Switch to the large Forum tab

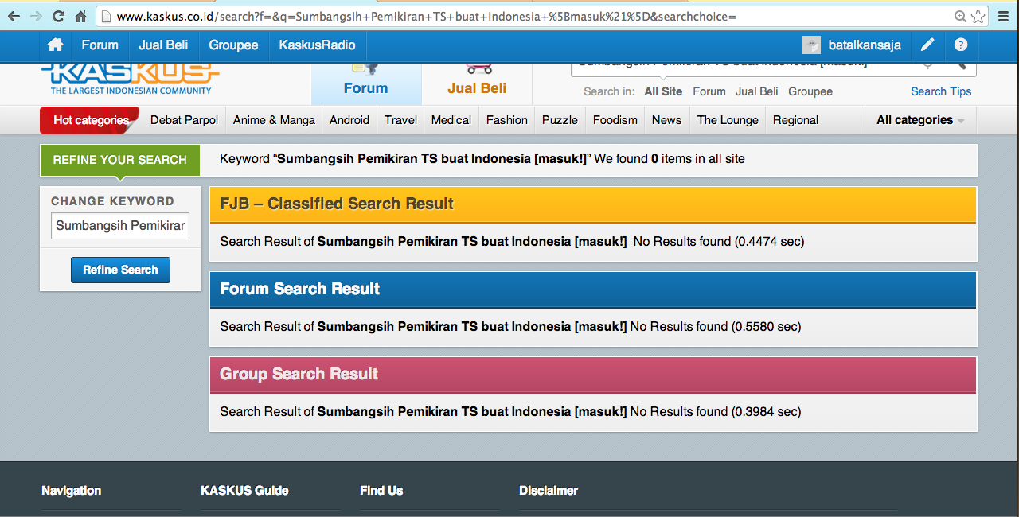(365, 84)
